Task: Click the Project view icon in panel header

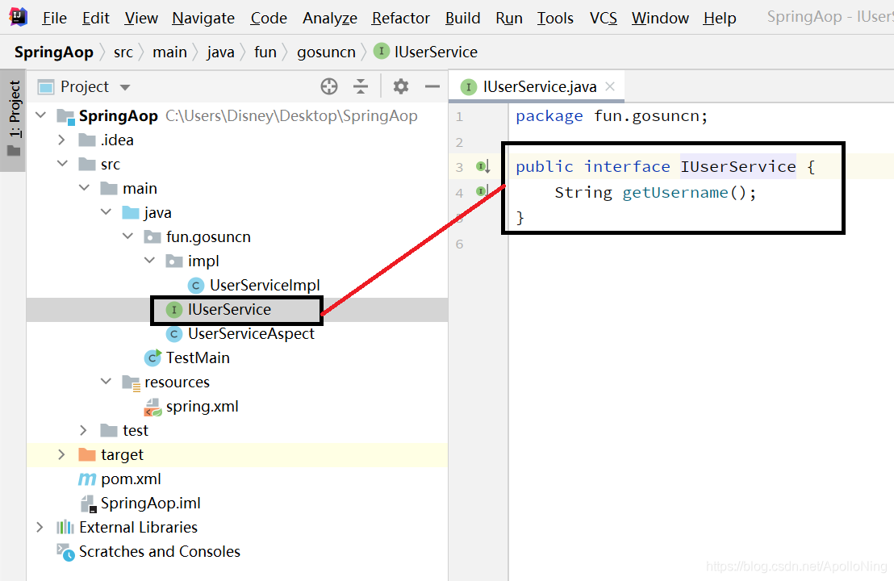Action: [46, 86]
